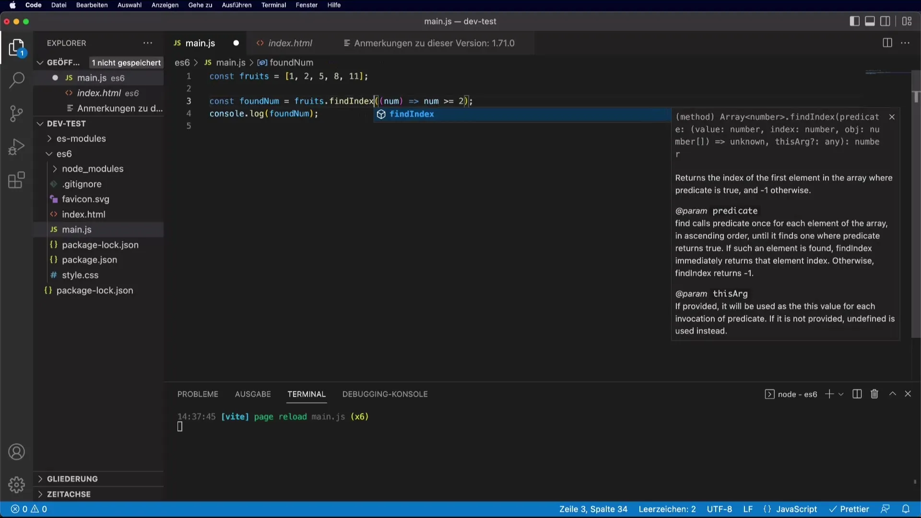Switch to Anmerkungen zu dieser Version tab
The height and width of the screenshot is (518, 921).
[434, 43]
